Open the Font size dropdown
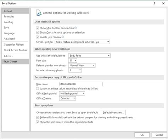Image resolution: width=168 pixels, height=139 pixels. 73,61
